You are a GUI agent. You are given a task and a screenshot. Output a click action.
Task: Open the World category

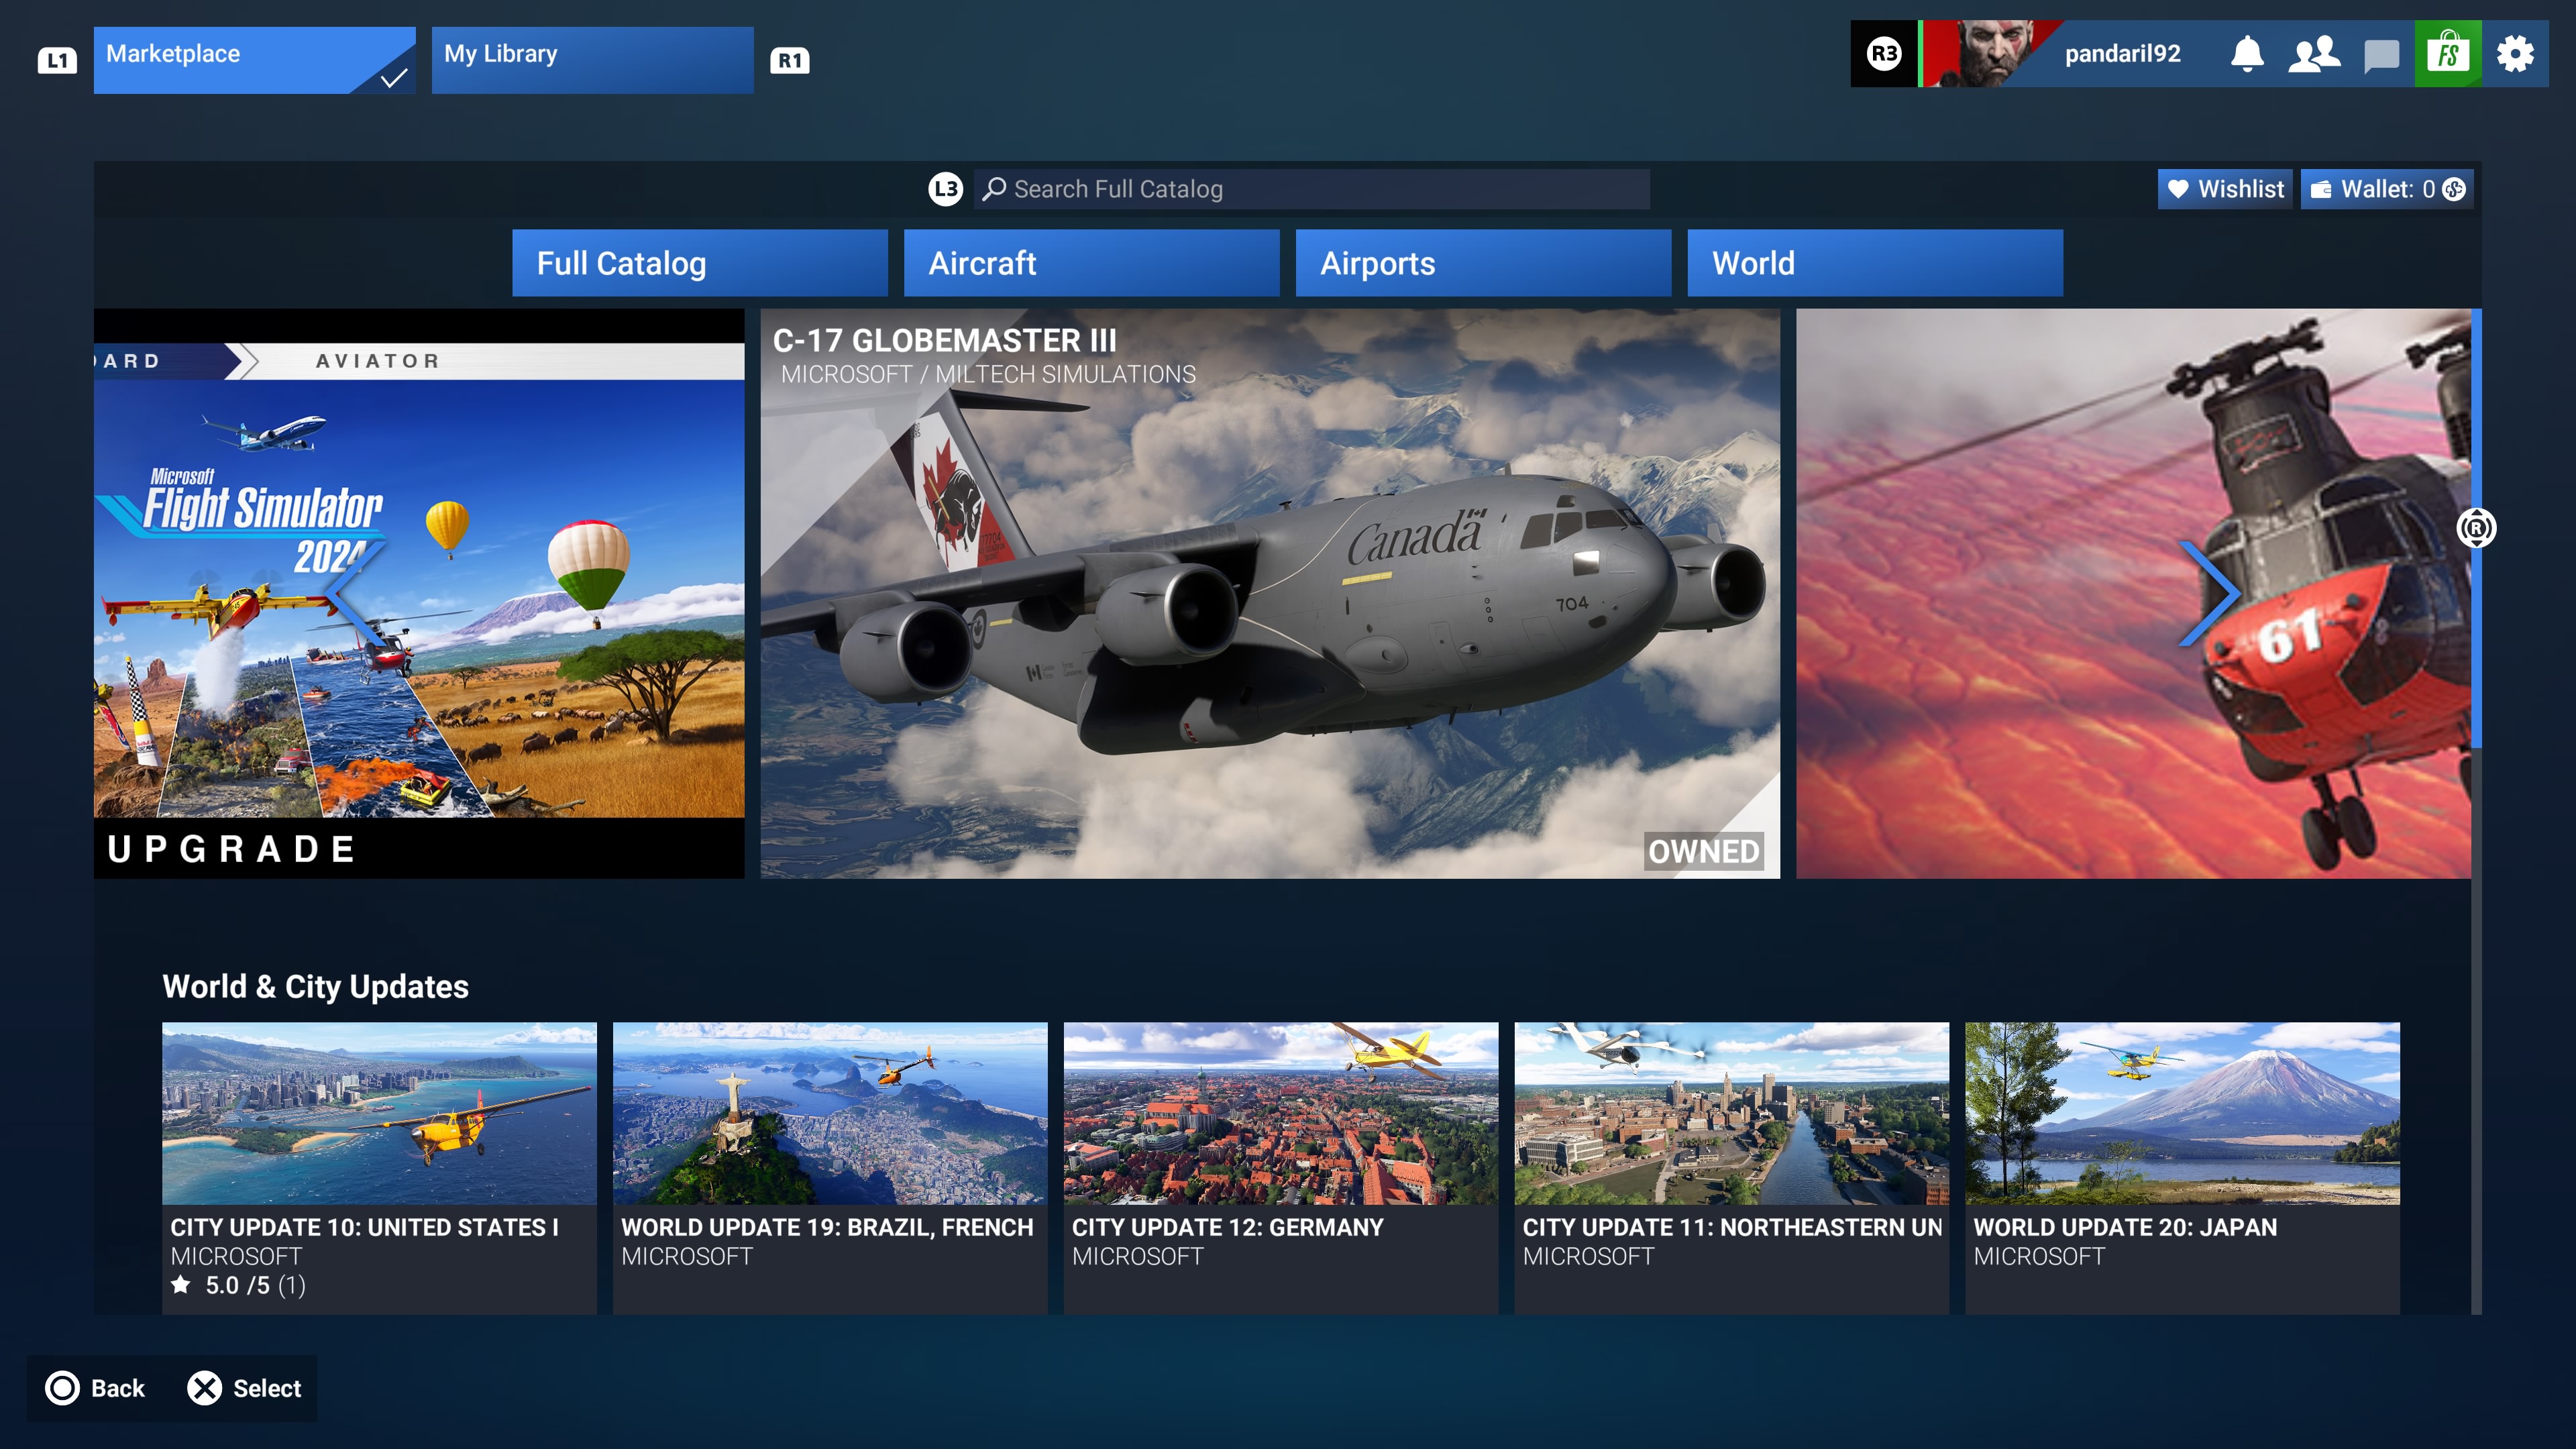pos(1875,263)
